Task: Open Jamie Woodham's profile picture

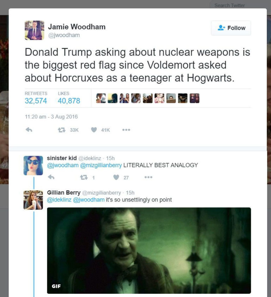Action: 34,30
